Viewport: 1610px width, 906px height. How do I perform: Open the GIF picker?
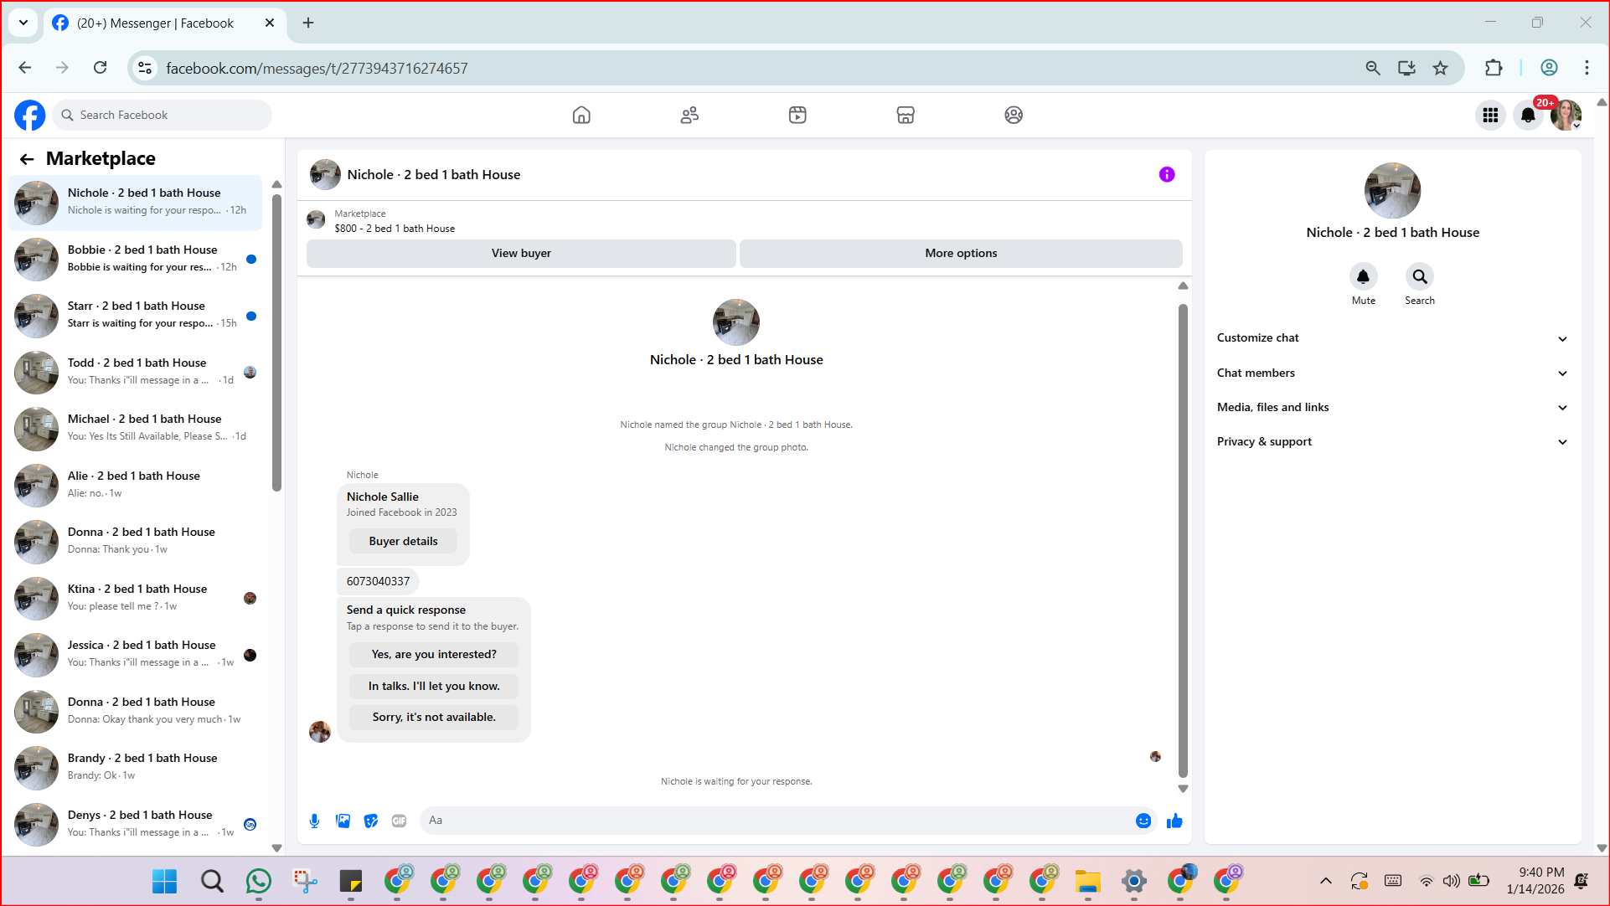point(399,821)
